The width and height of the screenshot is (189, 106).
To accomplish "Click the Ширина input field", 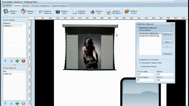I will (165, 74).
